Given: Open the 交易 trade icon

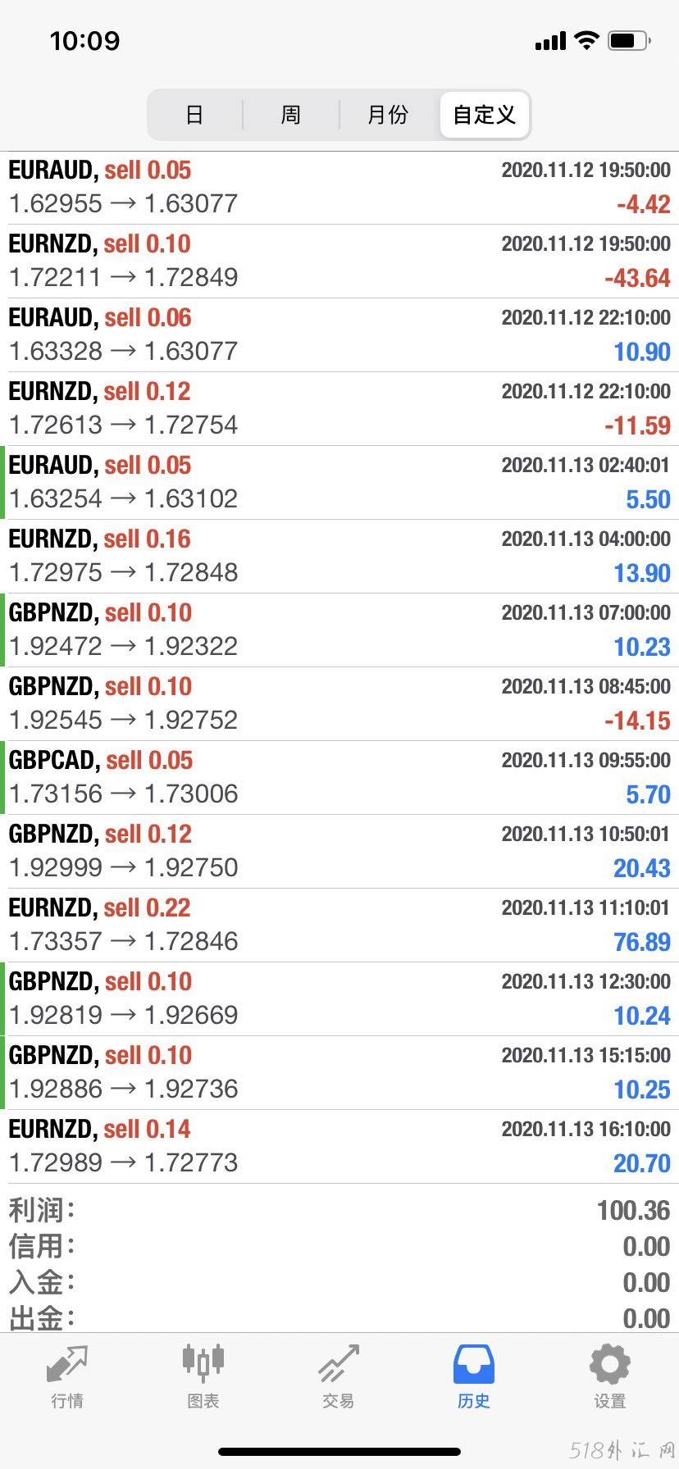Looking at the screenshot, I should tap(339, 1363).
